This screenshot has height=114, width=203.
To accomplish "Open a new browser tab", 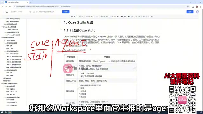I will (31, 2).
